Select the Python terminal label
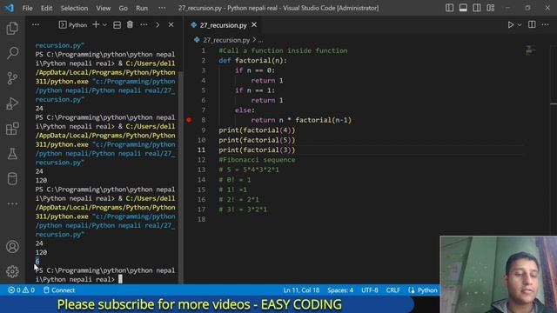 [73, 25]
